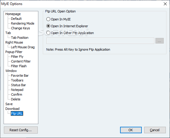Image resolution: width=170 pixels, height=138 pixels.
Task: Click the Alt Key note text
Action: click(78, 49)
